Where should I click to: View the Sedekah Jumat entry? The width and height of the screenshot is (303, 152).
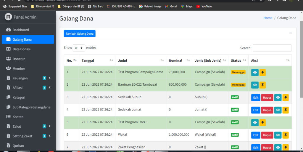click(278, 110)
